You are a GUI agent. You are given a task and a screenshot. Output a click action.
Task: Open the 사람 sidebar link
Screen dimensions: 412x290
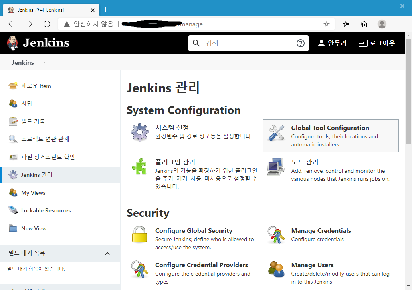point(26,103)
